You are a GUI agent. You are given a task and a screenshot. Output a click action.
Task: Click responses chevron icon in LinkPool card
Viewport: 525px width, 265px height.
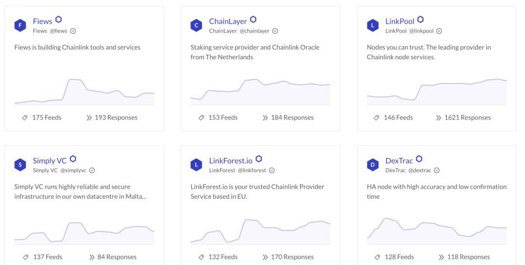coord(438,118)
